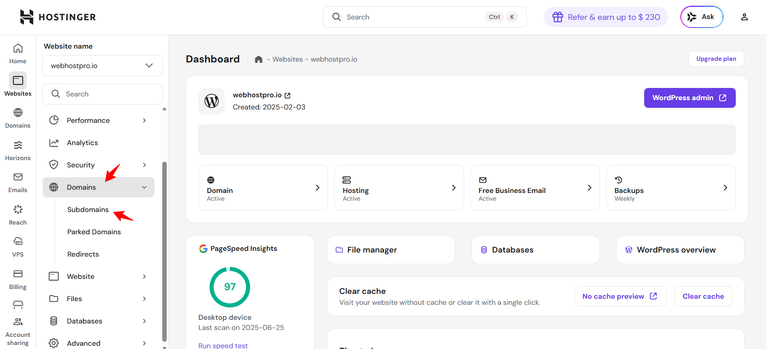Image resolution: width=767 pixels, height=349 pixels.
Task: Click Run speed test link
Action: 223,345
